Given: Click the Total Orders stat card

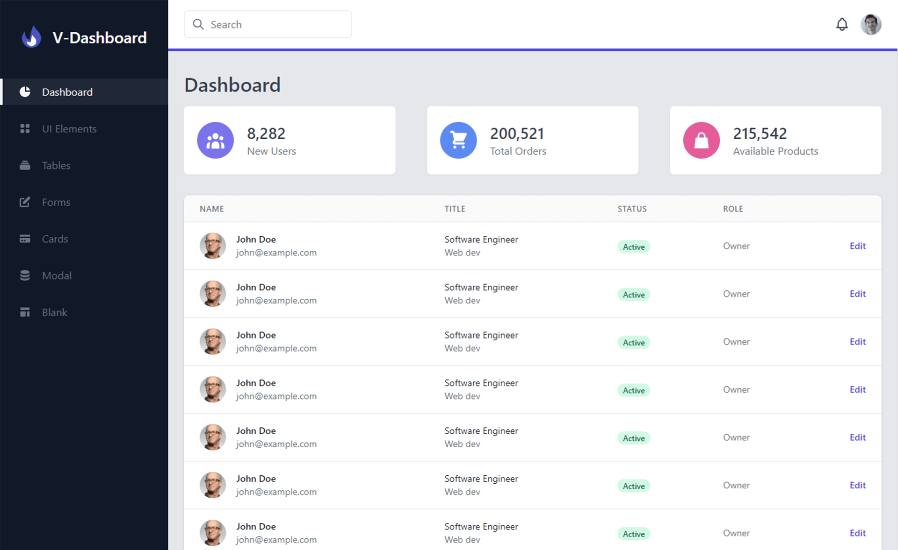Looking at the screenshot, I should (532, 140).
